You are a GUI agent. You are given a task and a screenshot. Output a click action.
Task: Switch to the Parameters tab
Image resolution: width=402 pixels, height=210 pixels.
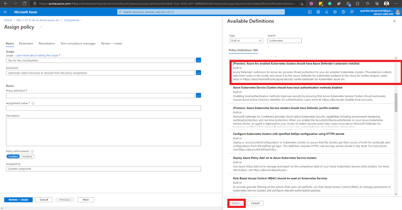point(26,43)
